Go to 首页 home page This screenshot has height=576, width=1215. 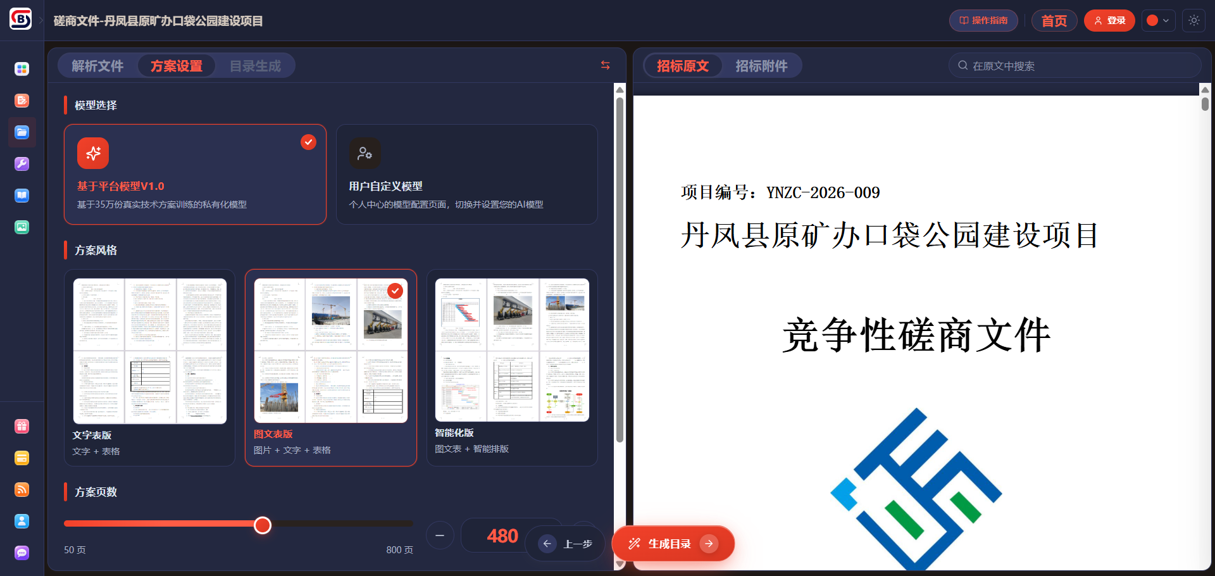(1054, 20)
